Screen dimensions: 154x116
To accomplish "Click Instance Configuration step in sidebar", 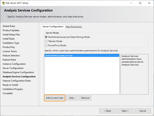I will [14, 64].
